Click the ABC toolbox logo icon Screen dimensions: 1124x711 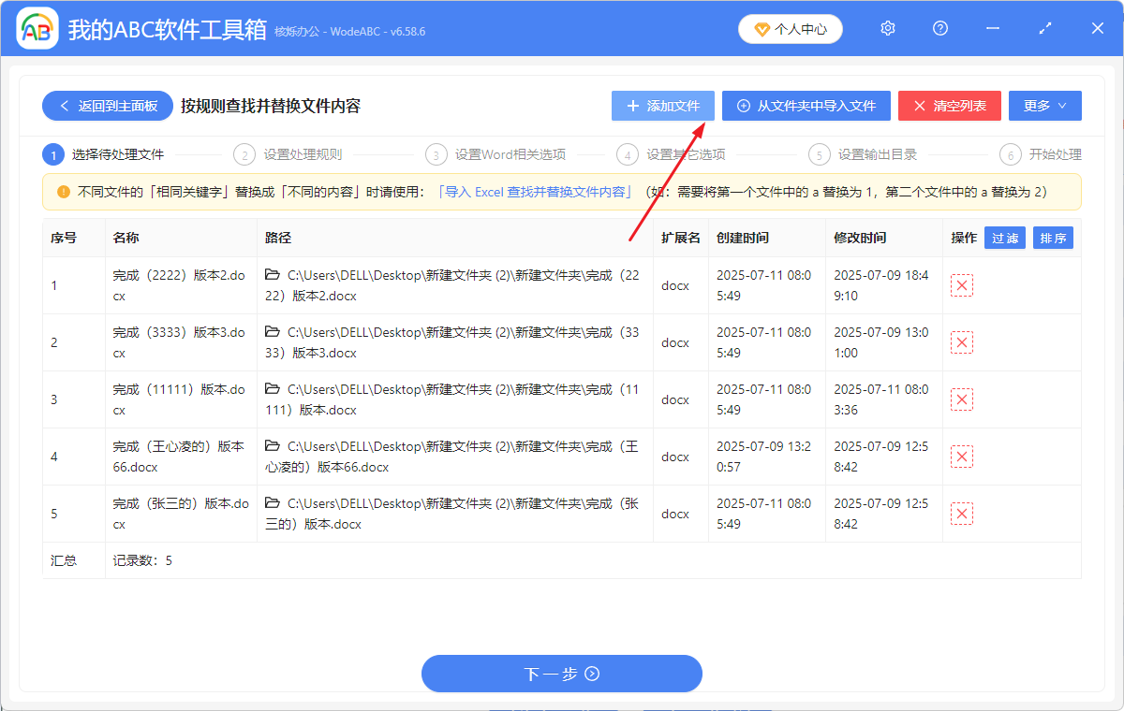tap(36, 28)
